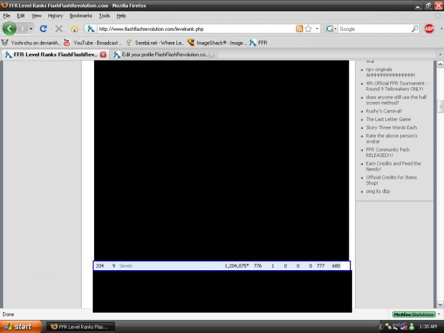Viewport: 444px width, 333px height.
Task: Open the YouTube bookmark in bookmarks toolbar
Action: point(92,43)
